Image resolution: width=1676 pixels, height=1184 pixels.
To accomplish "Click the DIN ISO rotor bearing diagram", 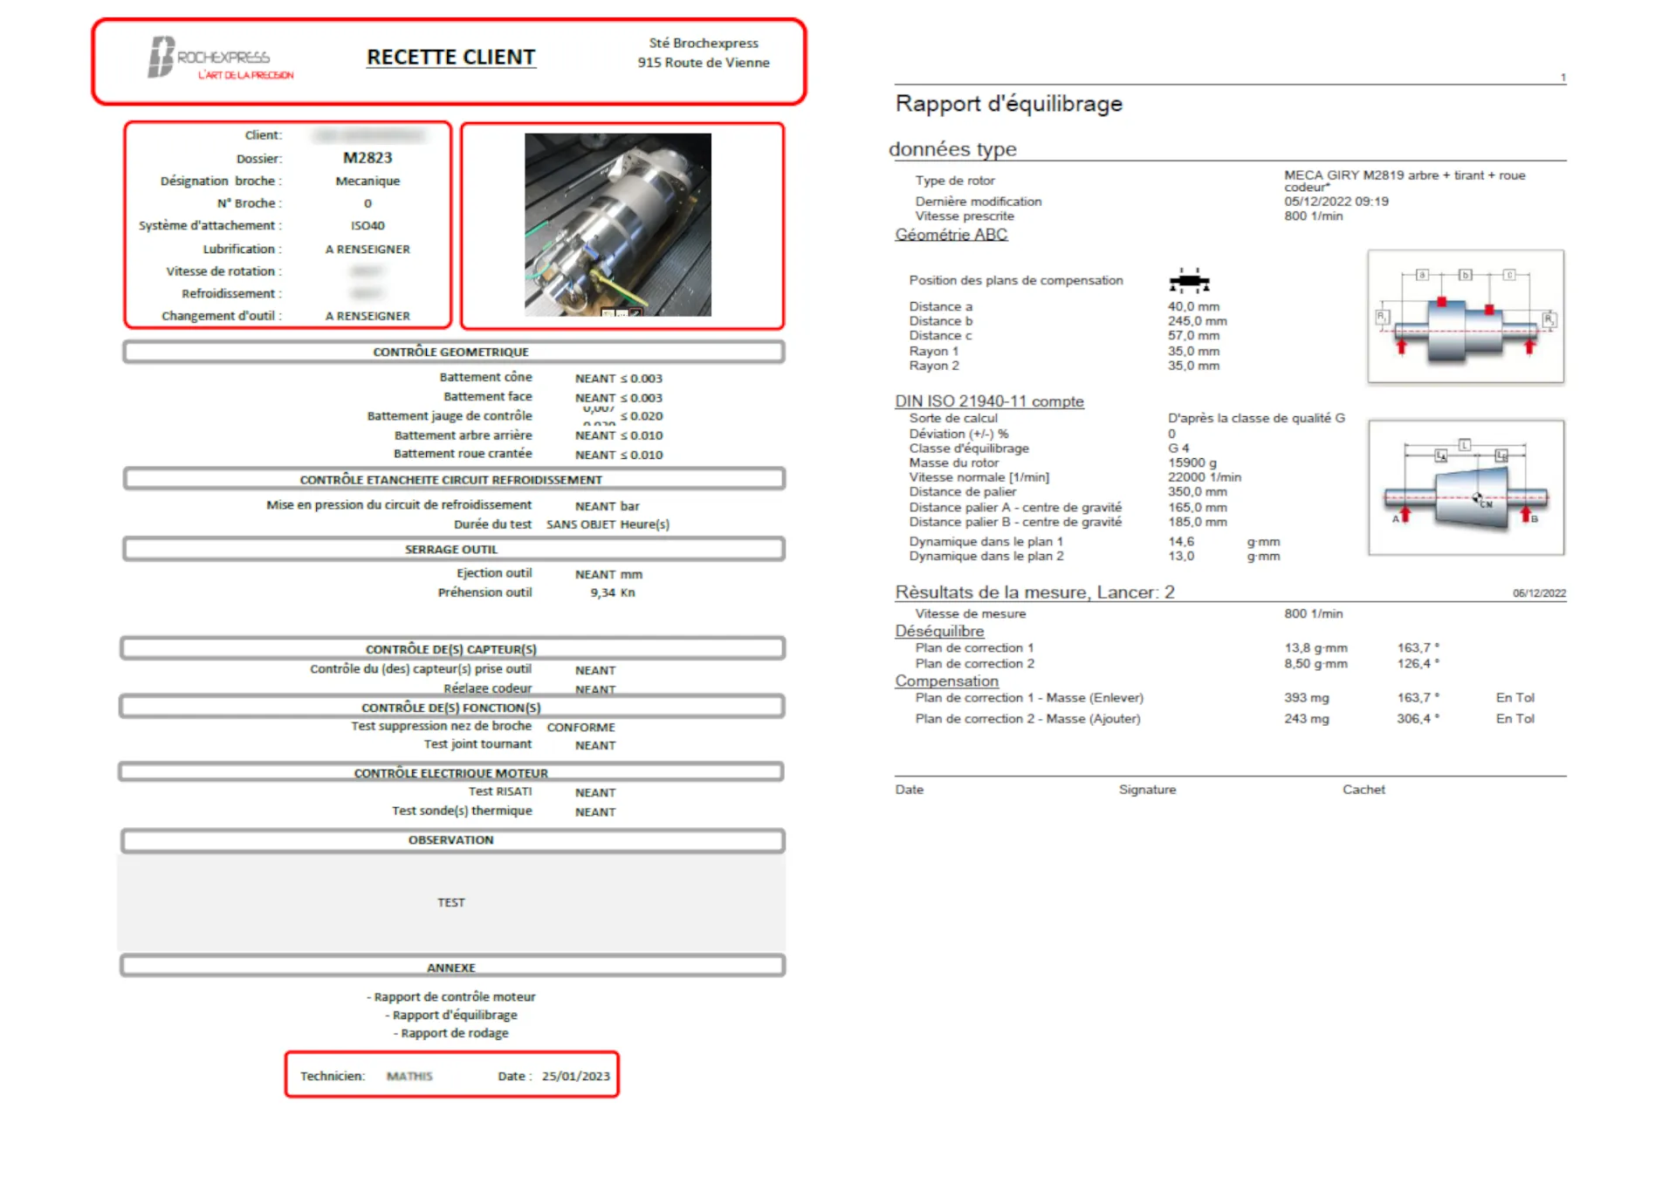I will tap(1465, 487).
